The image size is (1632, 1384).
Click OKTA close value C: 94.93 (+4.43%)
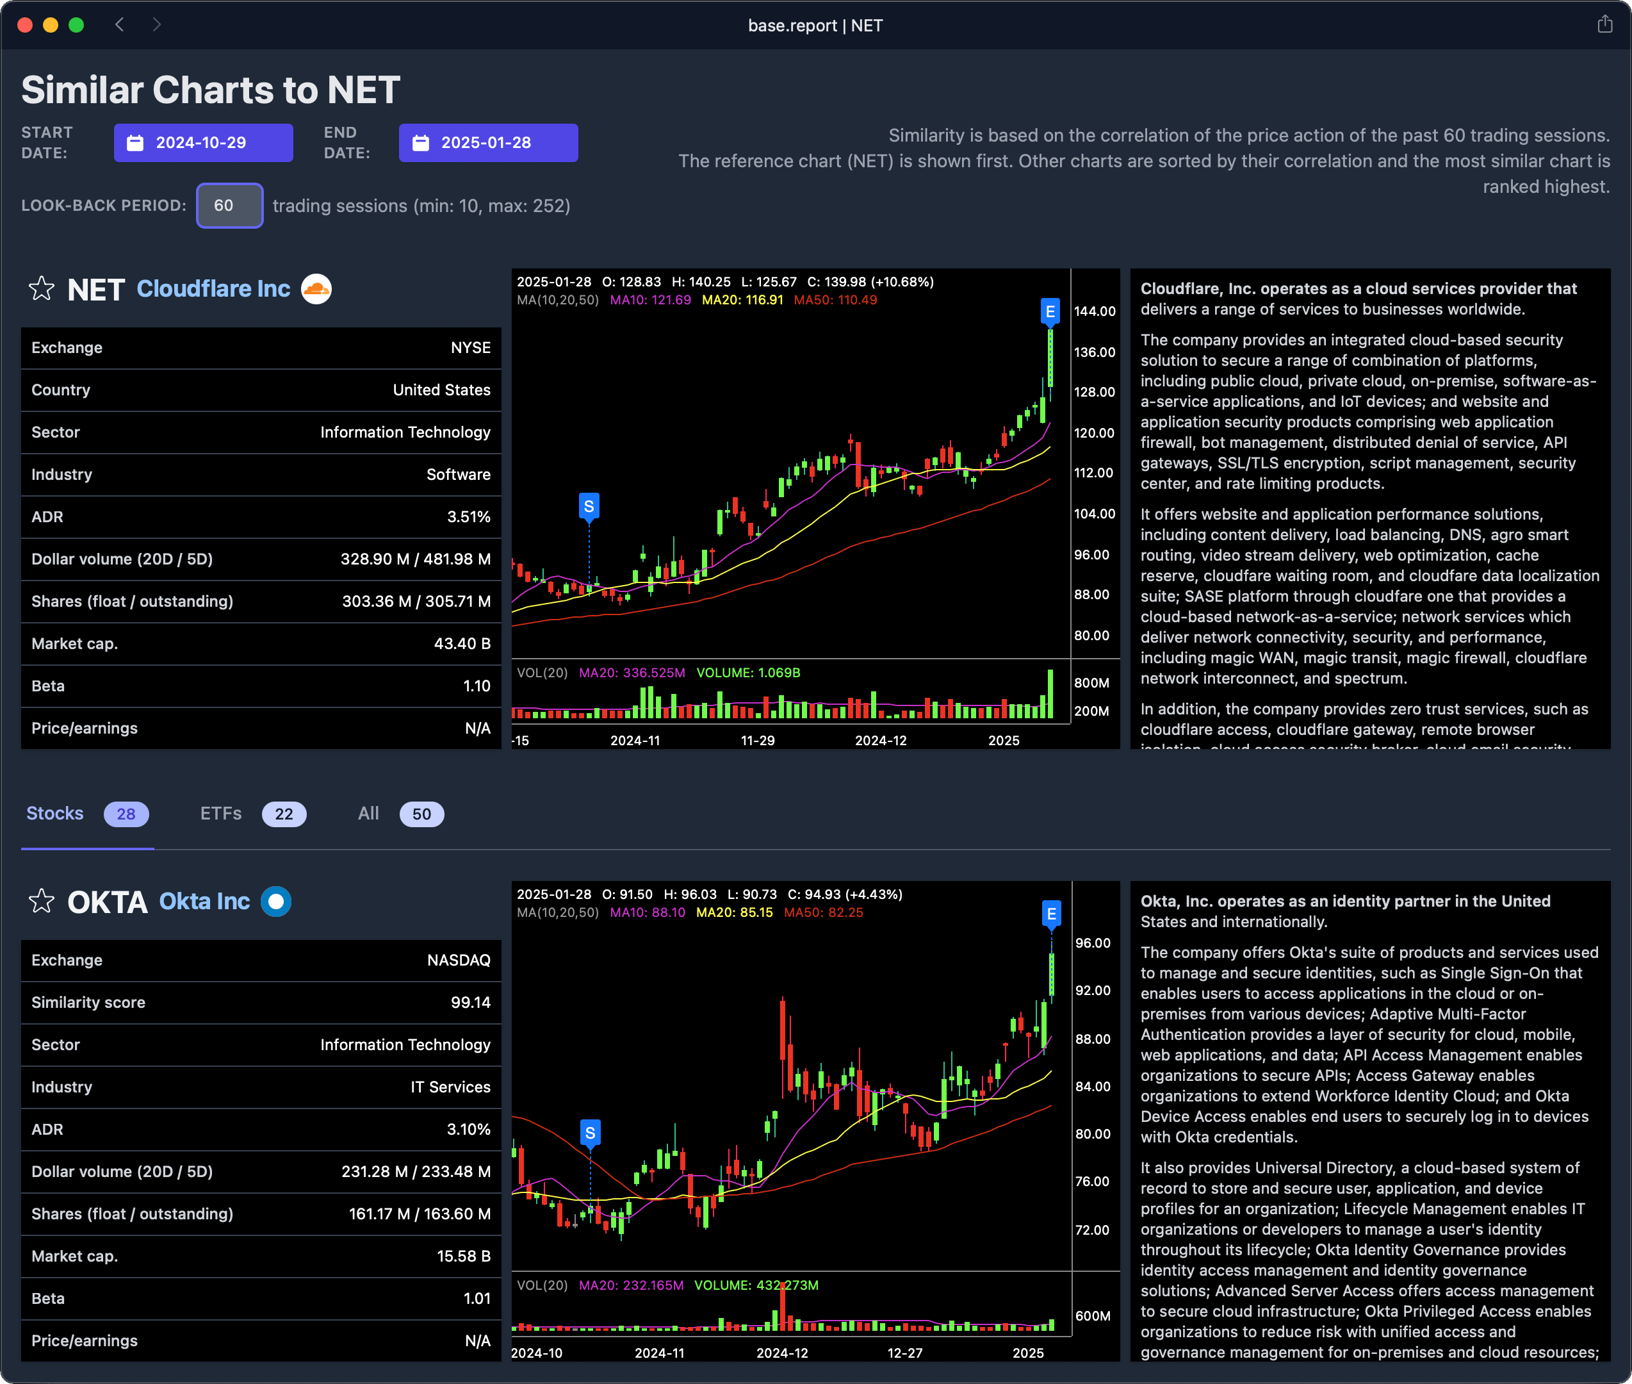tap(845, 894)
